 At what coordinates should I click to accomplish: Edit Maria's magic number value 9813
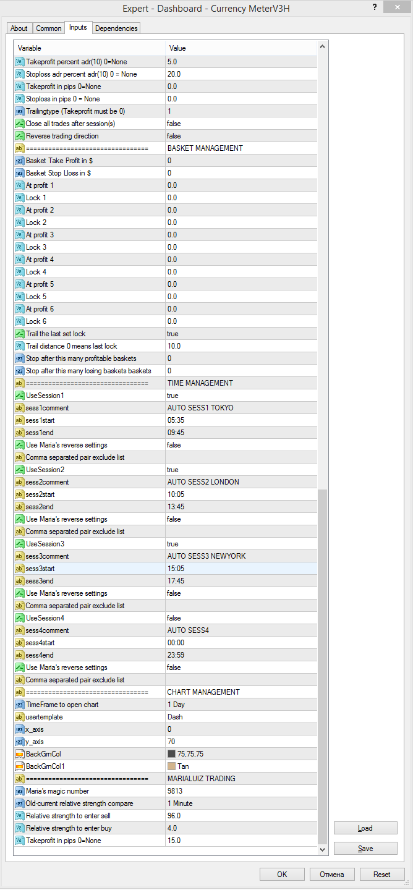(241, 791)
